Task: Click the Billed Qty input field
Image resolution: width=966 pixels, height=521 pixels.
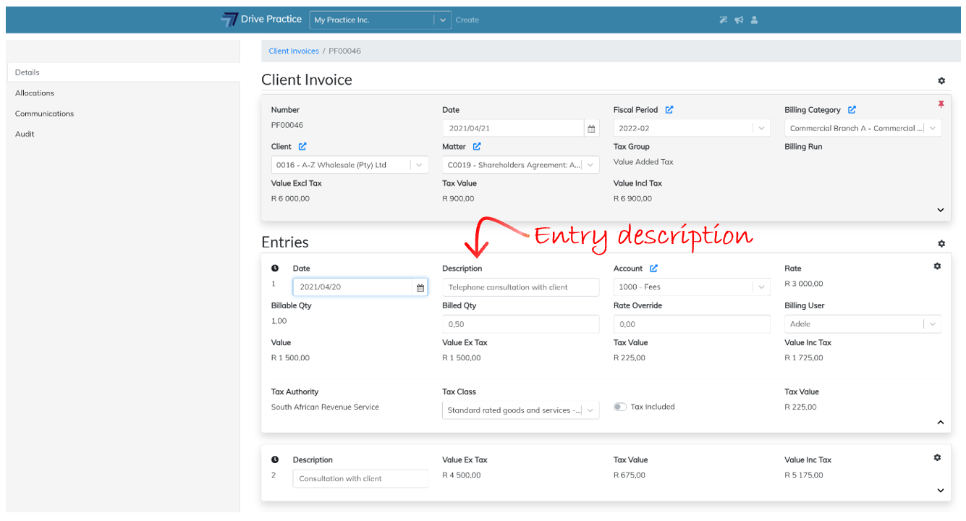Action: tap(520, 324)
